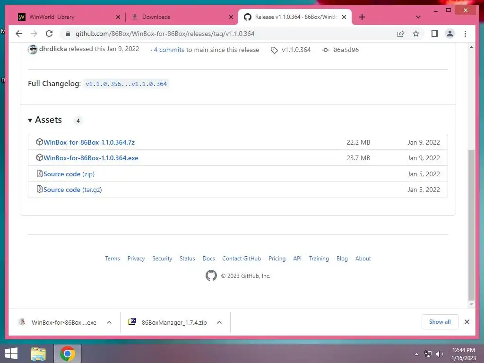
Task: Click the file icon for Source code (tar.gz)
Action: [39, 189]
